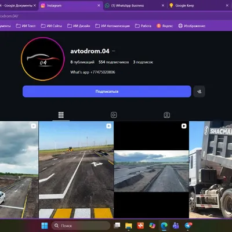Click the Microsoft Edge taskbar icon

coord(164,226)
